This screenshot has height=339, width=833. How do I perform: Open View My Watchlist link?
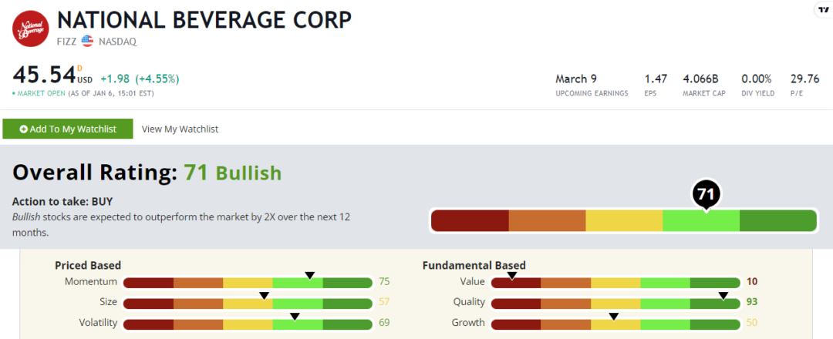tap(180, 129)
